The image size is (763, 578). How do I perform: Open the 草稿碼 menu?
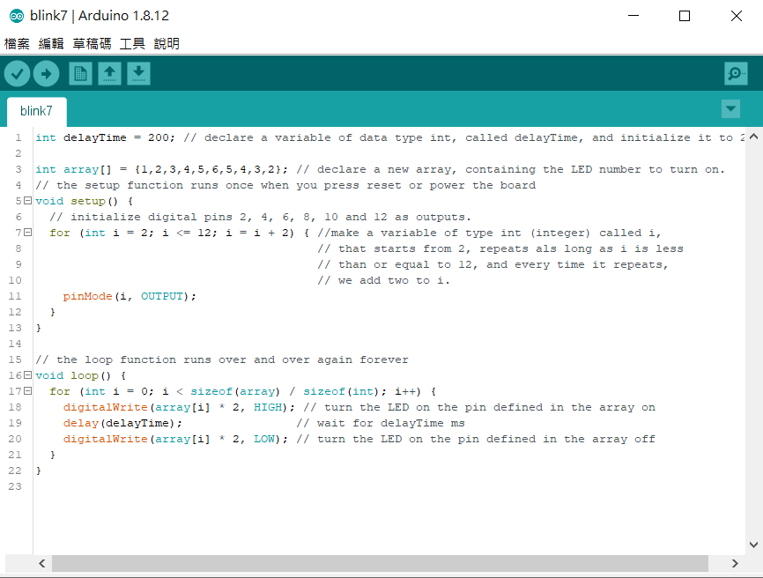92,43
